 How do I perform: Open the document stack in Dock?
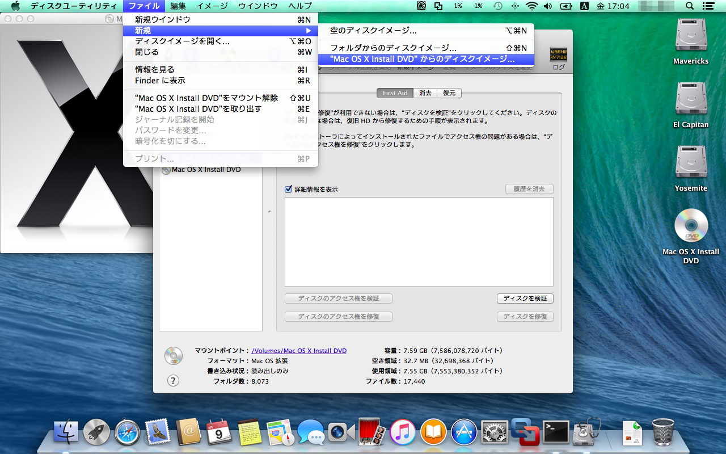pyautogui.click(x=632, y=433)
